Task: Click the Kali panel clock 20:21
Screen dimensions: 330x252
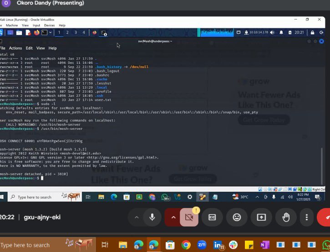Action: pos(299,33)
